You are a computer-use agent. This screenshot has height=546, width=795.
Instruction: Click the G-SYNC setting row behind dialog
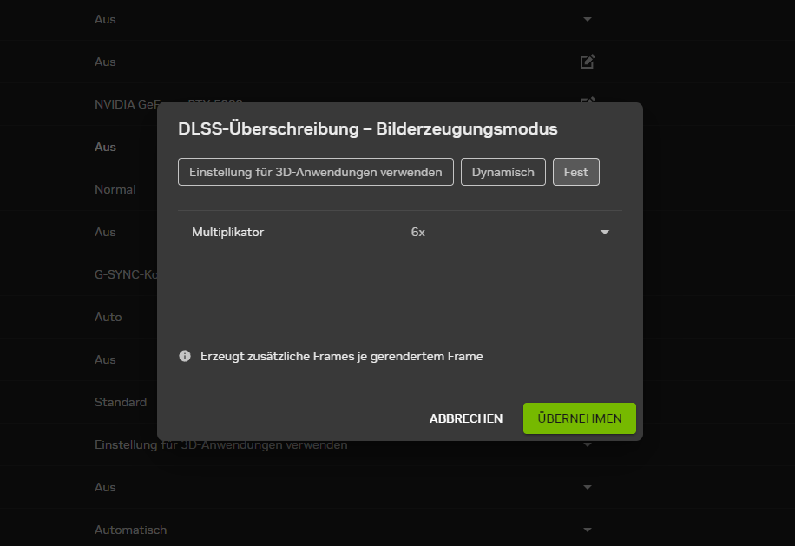(126, 275)
